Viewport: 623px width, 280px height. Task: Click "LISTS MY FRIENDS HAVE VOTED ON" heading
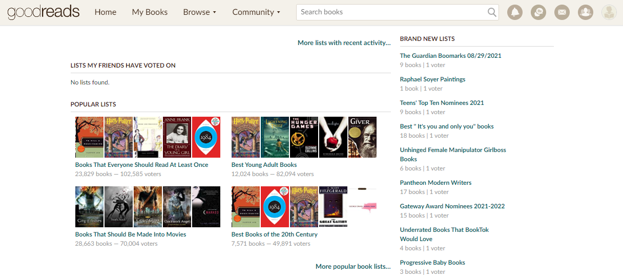click(123, 66)
